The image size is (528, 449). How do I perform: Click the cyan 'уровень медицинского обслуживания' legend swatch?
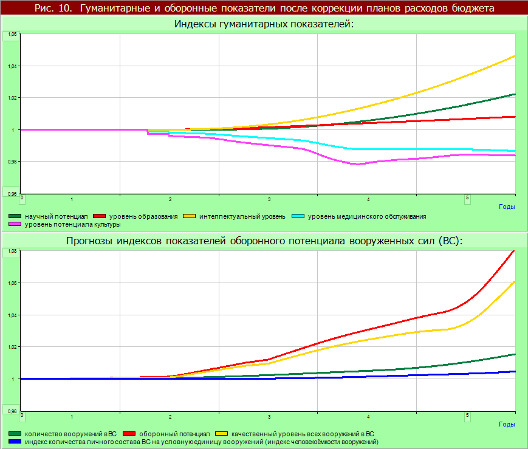click(298, 216)
